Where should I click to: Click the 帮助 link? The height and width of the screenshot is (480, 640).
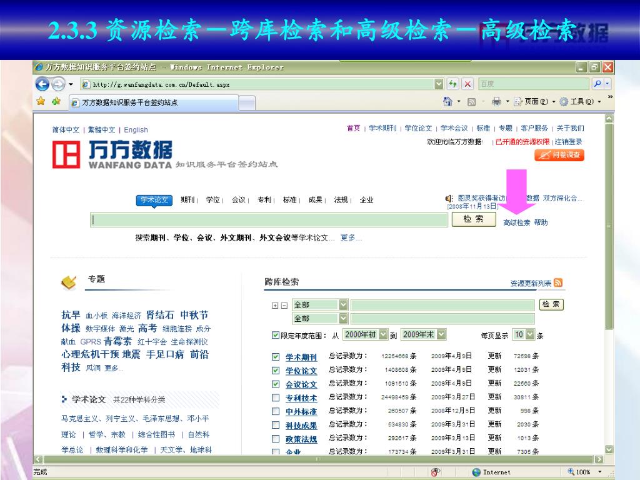coord(541,222)
